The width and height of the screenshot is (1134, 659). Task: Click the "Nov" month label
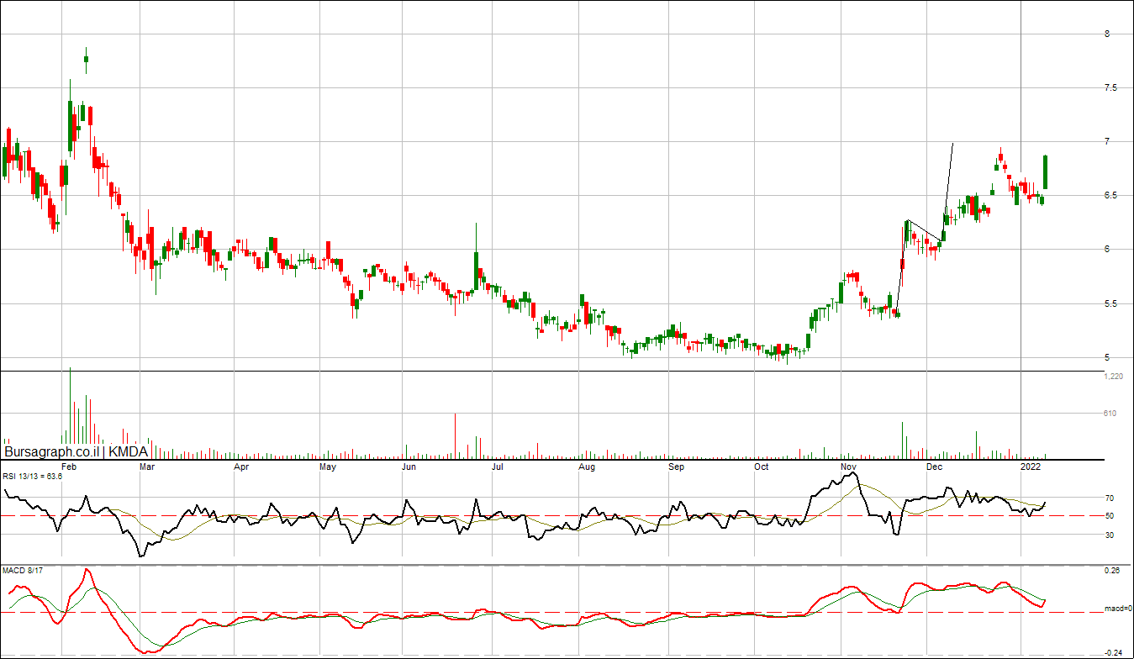click(849, 466)
